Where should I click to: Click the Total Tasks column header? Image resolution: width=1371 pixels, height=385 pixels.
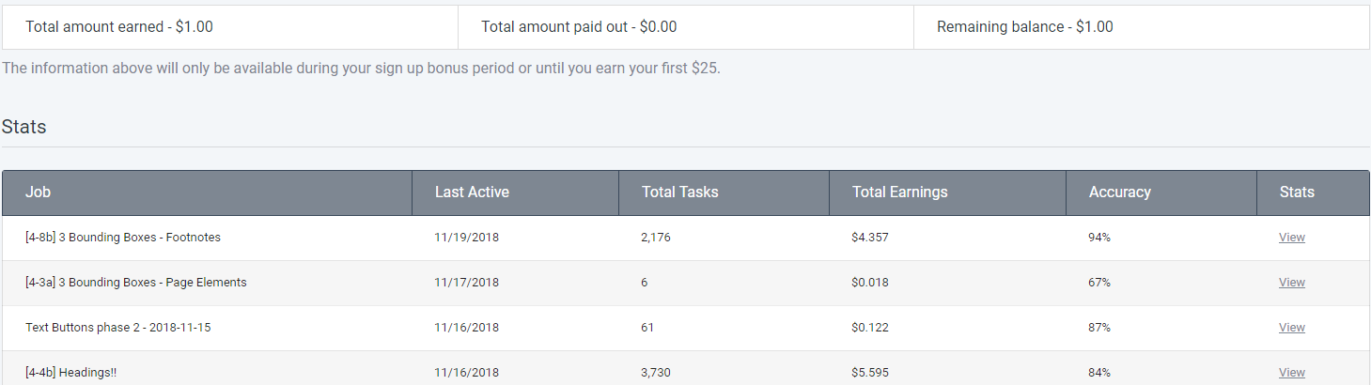[679, 192]
